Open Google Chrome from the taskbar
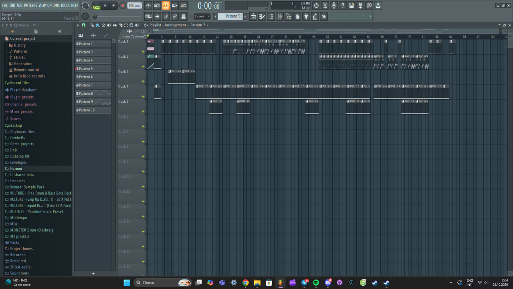513x289 pixels. tap(245, 283)
